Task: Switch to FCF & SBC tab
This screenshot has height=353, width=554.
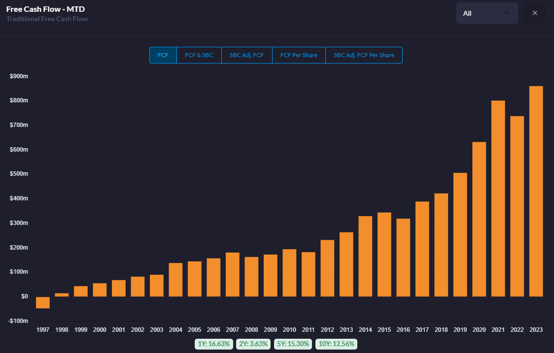Action: [x=199, y=55]
